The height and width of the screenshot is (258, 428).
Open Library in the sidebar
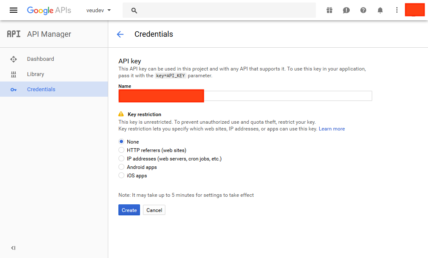click(36, 74)
